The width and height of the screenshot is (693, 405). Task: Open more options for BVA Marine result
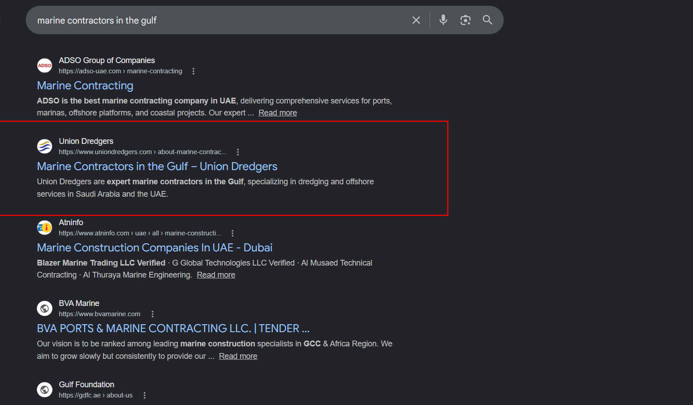[x=152, y=314]
